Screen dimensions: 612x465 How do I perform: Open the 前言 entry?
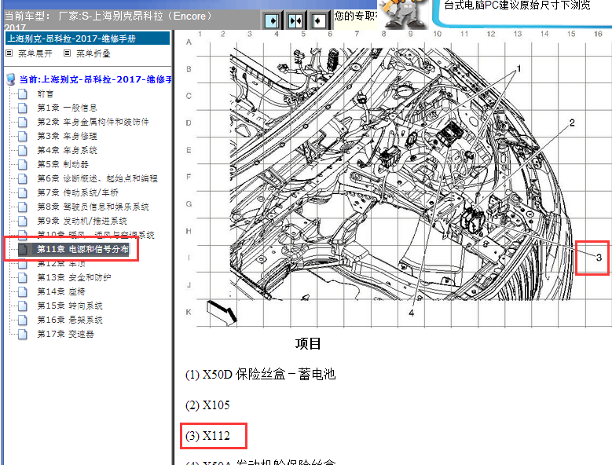(46, 94)
